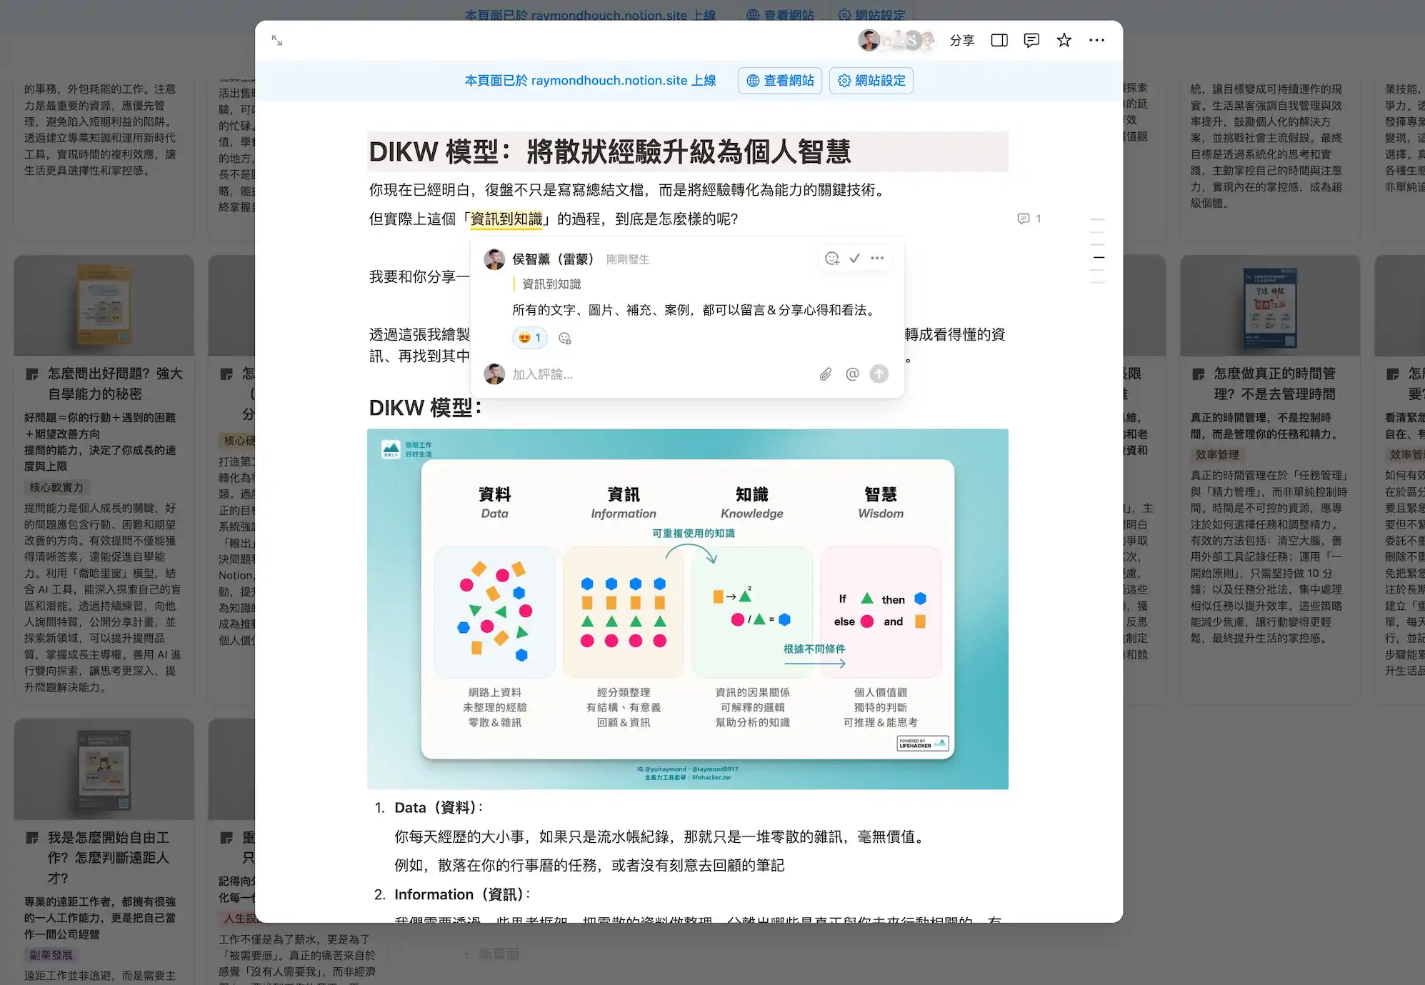Click commenter name 侯智薰（雷蒙）
The image size is (1425, 985).
tap(553, 259)
